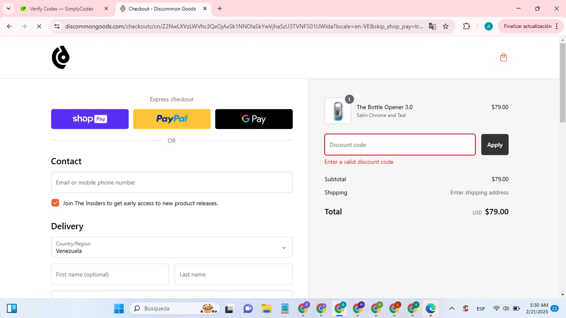Click the Last name field
566x318 pixels.
234,274
